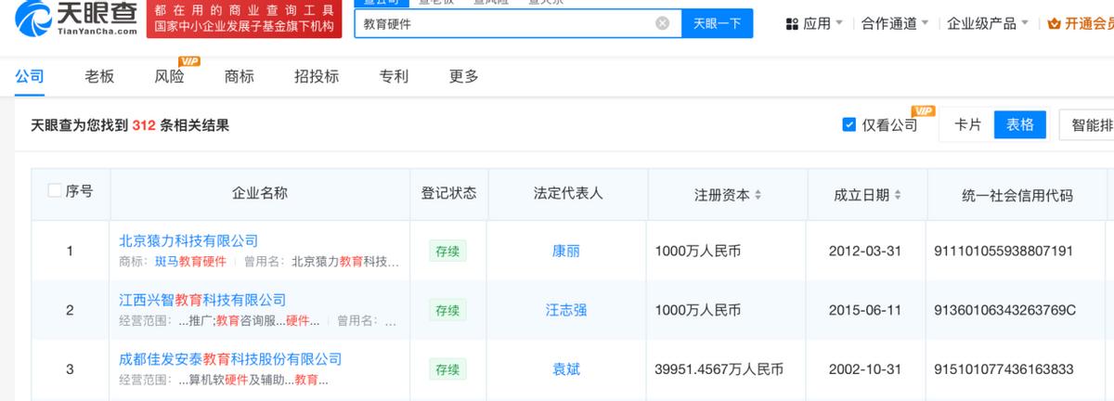Click the 存续 status tag for 成都佳发安泰
Image resolution: width=1114 pixels, height=401 pixels.
coord(447,369)
